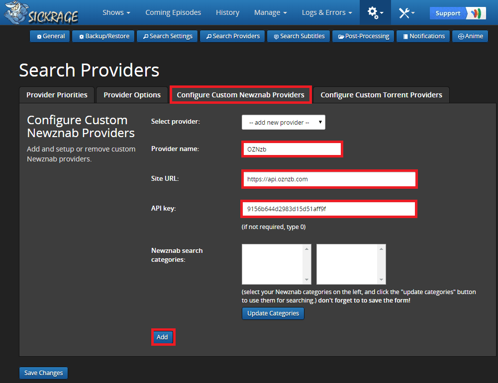The width and height of the screenshot is (498, 383).
Task: Click into the API key field
Action: (328, 209)
